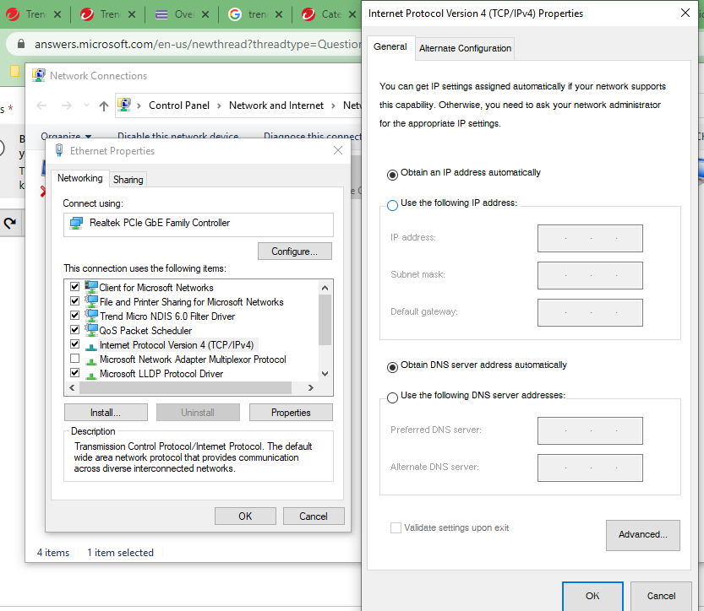Click the File and Printer Sharing icon

pyautogui.click(x=91, y=301)
